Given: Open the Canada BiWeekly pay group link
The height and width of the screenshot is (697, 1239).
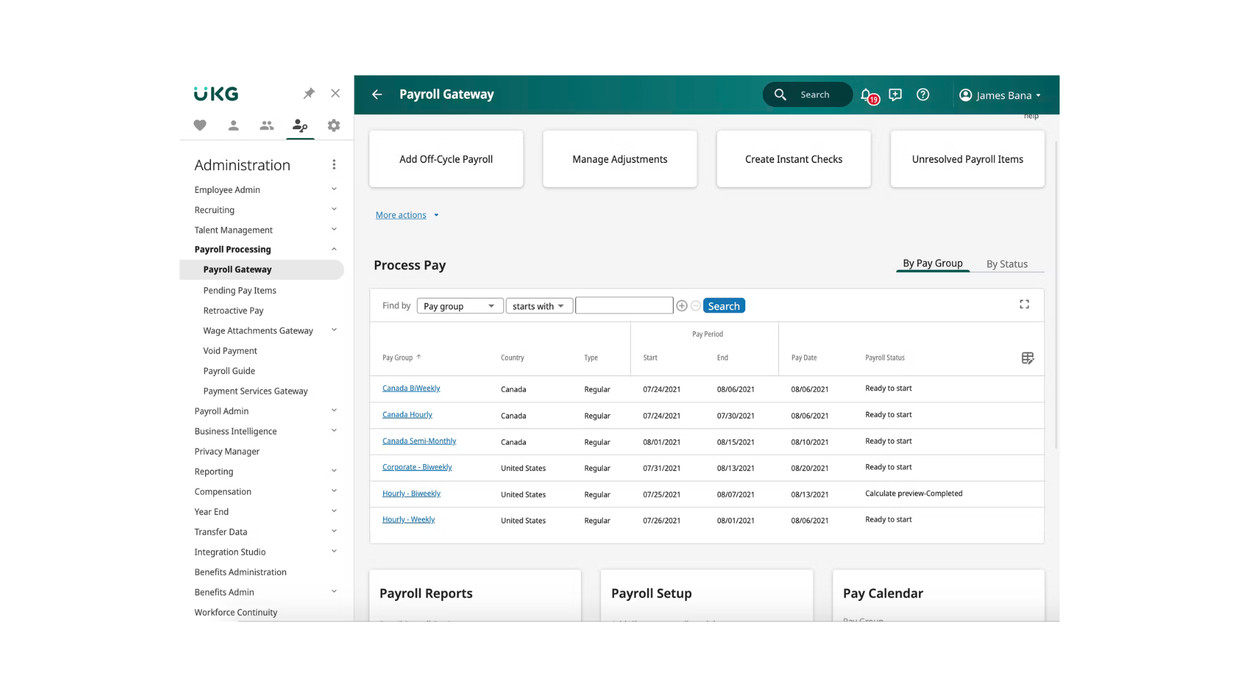Looking at the screenshot, I should coord(411,389).
